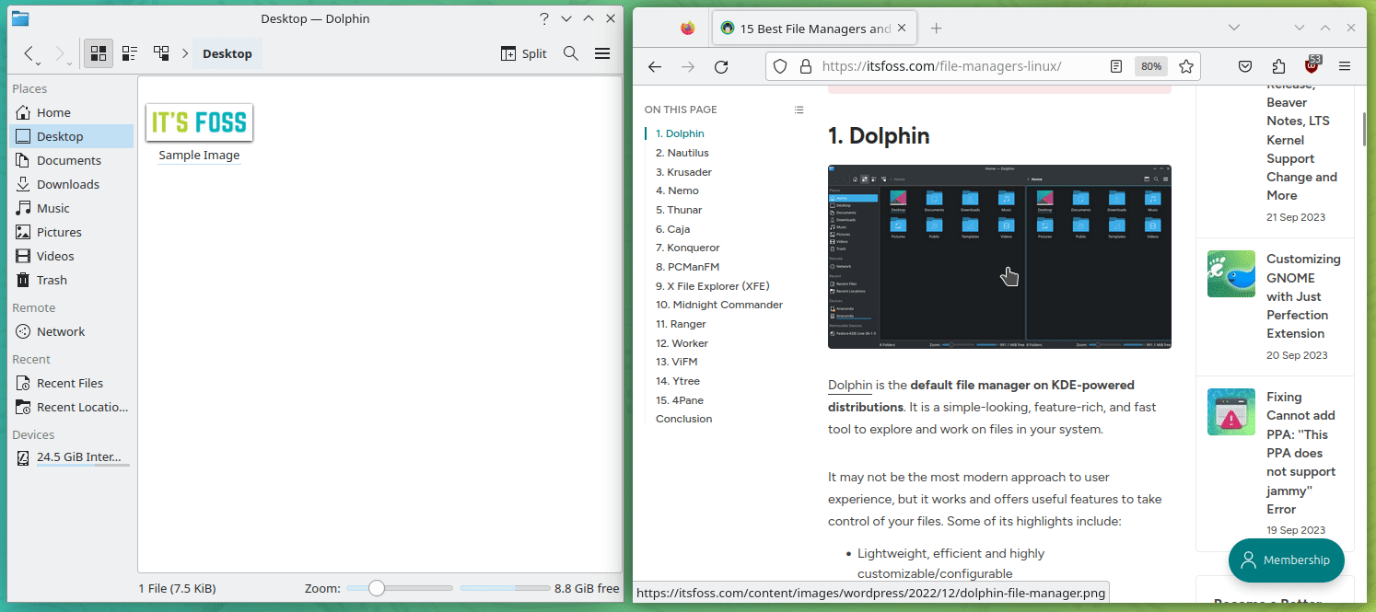Switch to compact view in Dolphin
Screen dimensions: 1376x612
(130, 53)
